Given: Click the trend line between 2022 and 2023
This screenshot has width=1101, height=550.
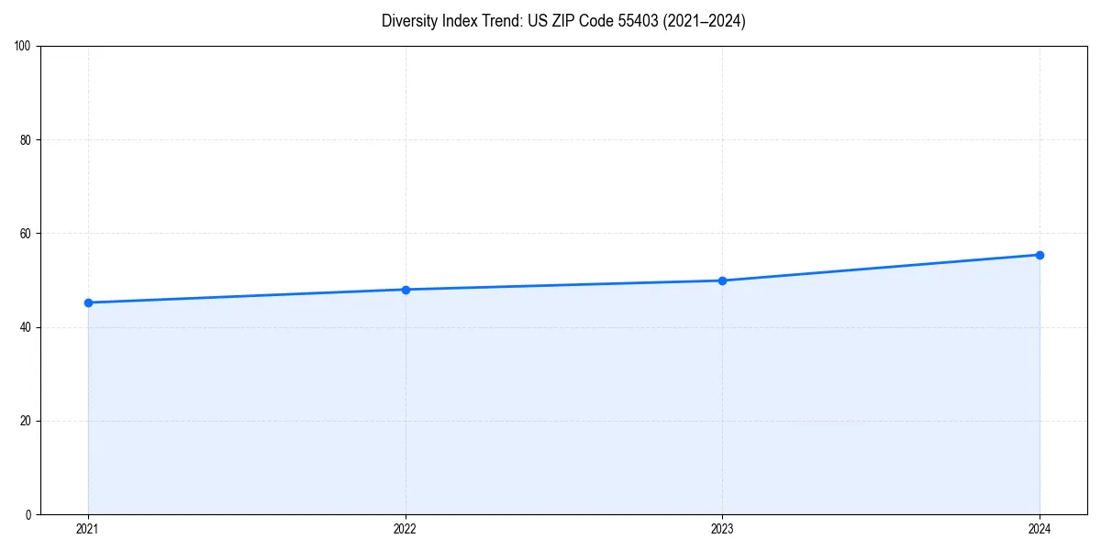Looking at the screenshot, I should coord(564,284).
